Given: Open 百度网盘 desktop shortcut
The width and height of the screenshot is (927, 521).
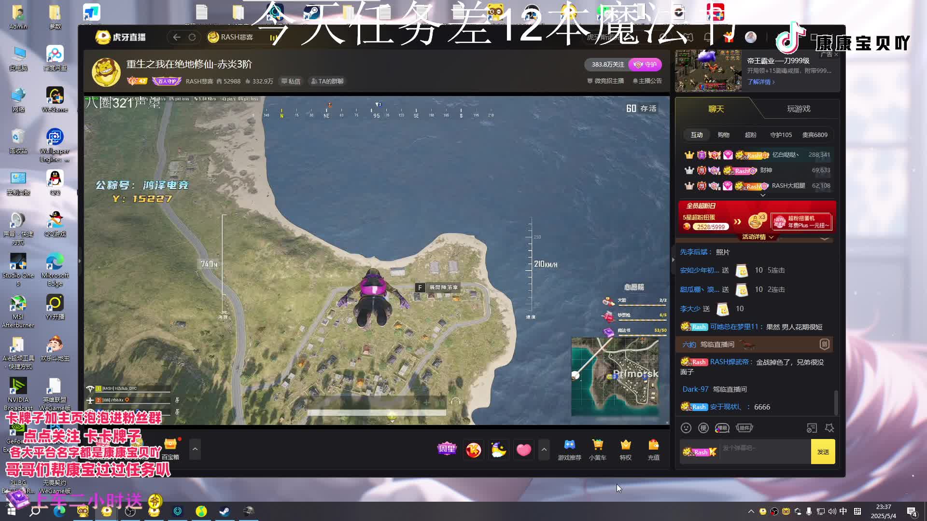Looking at the screenshot, I should coord(55,58).
